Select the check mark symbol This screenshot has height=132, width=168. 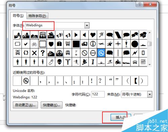coord(26,44)
